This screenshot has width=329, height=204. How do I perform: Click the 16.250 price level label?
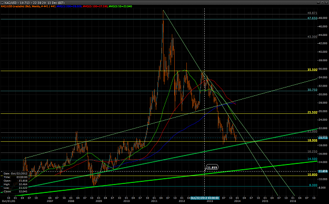(312, 151)
